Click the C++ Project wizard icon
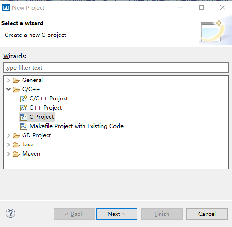The width and height of the screenshot is (232, 227). [x=24, y=108]
